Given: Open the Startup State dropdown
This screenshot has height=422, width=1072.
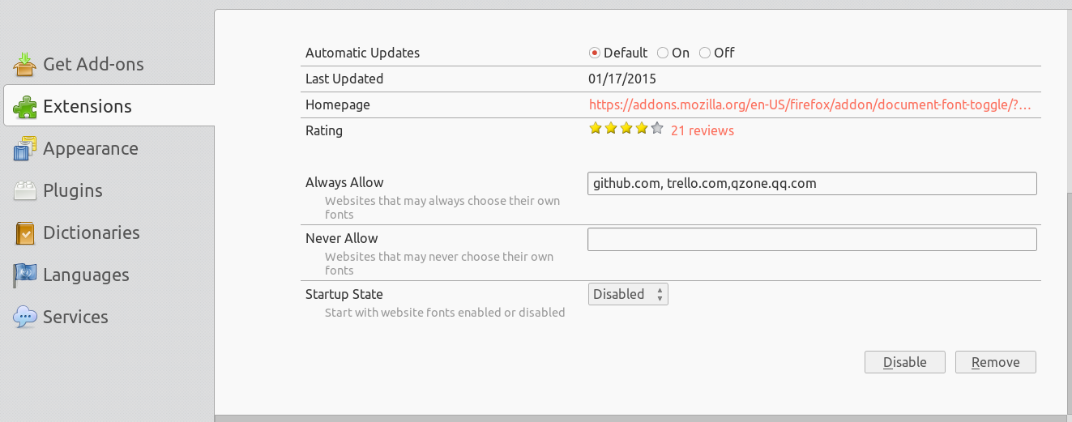Looking at the screenshot, I should (x=628, y=294).
